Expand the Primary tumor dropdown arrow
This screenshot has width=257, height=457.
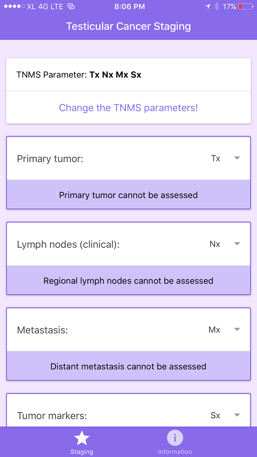click(237, 158)
